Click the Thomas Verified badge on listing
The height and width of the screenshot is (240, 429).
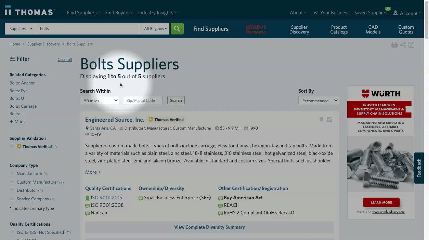(x=166, y=120)
